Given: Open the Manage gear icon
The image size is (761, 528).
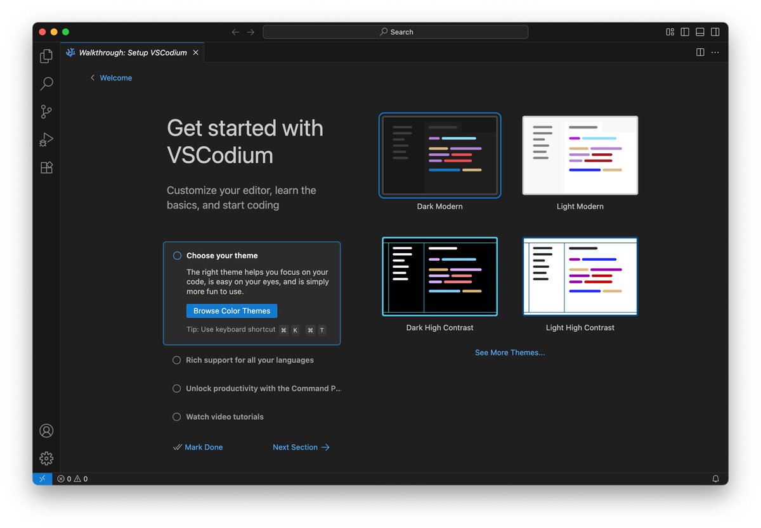Looking at the screenshot, I should (x=46, y=458).
